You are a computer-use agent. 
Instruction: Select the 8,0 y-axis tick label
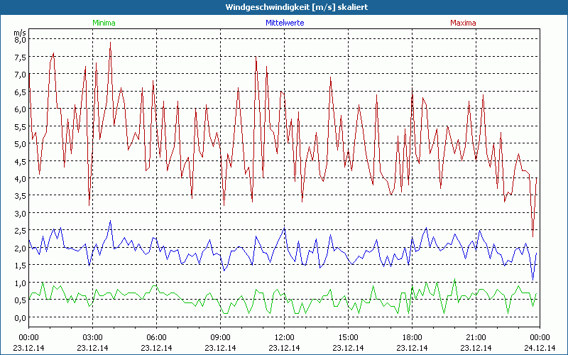tap(20, 40)
